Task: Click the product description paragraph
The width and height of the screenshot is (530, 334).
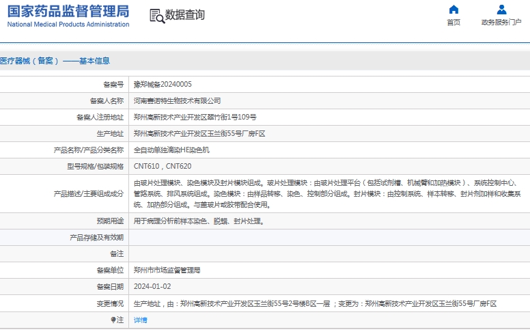Action: point(327,194)
